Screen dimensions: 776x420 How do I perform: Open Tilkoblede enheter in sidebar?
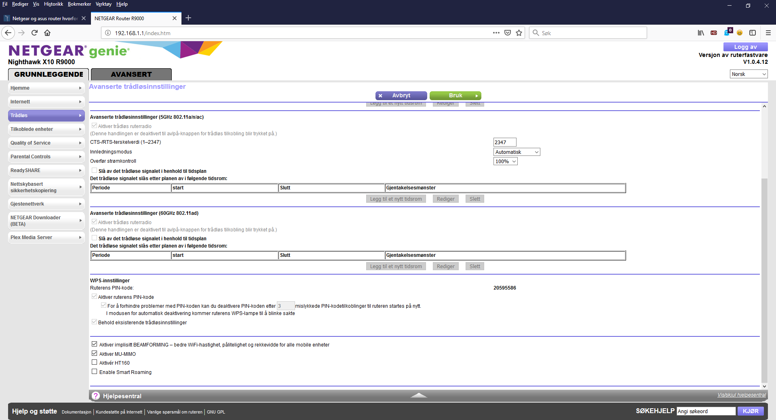[x=46, y=129]
